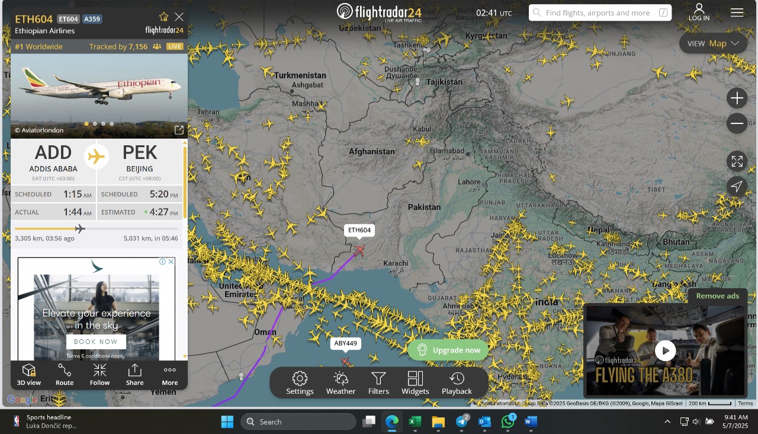Image resolution: width=758 pixels, height=434 pixels.
Task: Open Excel from taskbar
Action: click(x=415, y=422)
